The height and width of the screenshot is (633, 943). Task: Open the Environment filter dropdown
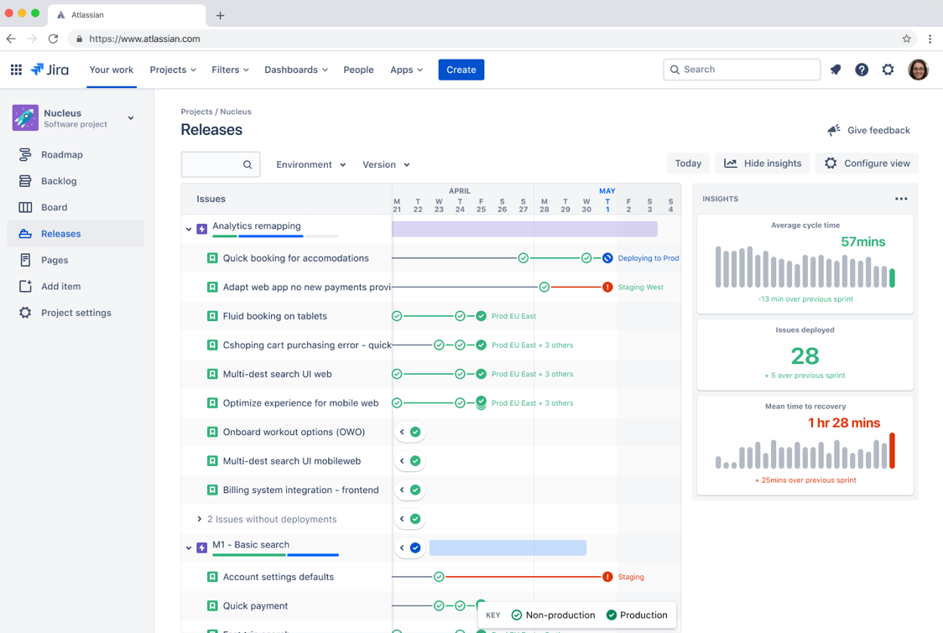310,165
